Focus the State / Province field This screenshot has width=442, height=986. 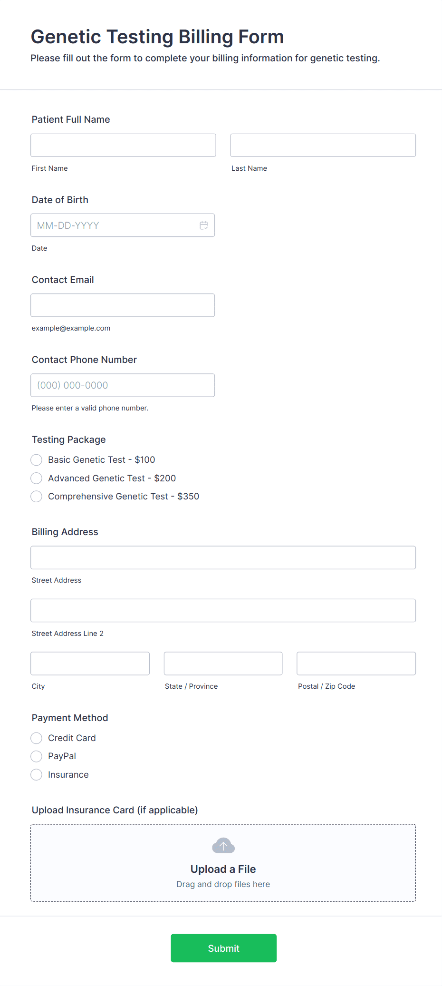click(x=223, y=664)
